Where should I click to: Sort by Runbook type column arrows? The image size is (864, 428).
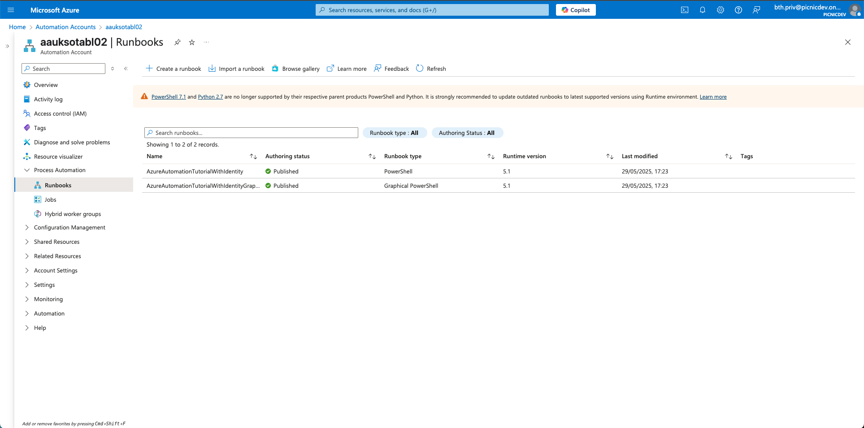click(491, 156)
